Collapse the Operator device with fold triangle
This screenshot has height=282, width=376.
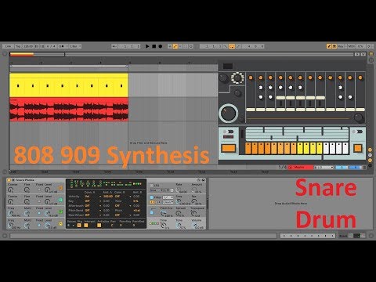pos(13,180)
